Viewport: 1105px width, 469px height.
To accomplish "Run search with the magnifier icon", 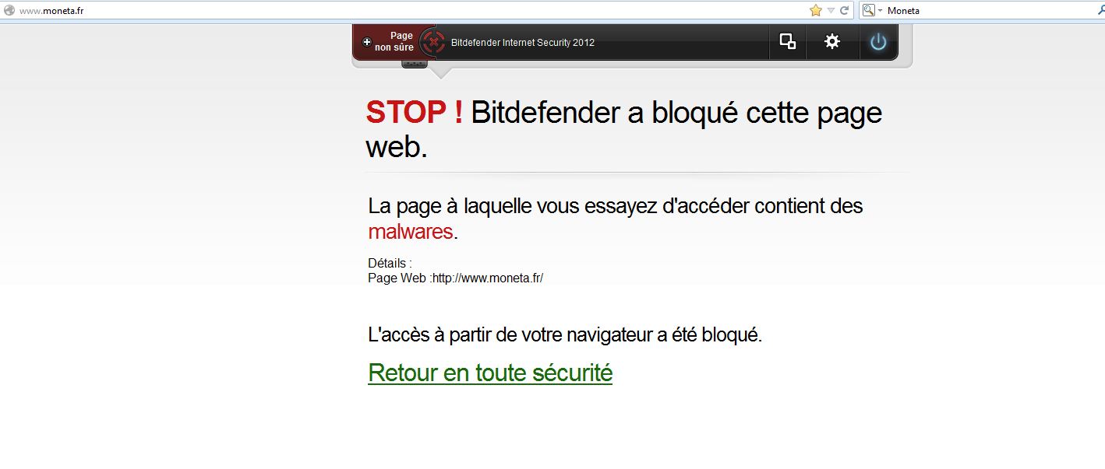I will pyautogui.click(x=1100, y=11).
